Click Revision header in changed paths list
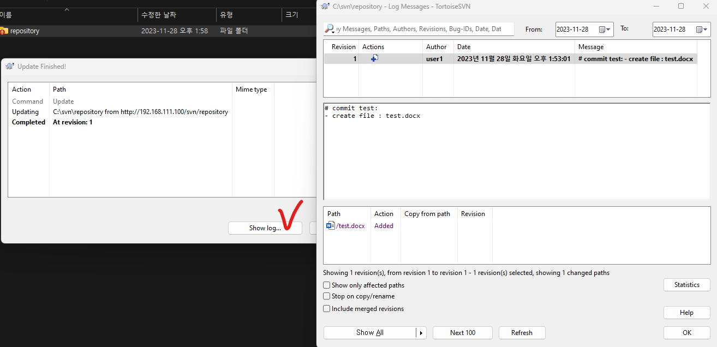 pyautogui.click(x=475, y=214)
